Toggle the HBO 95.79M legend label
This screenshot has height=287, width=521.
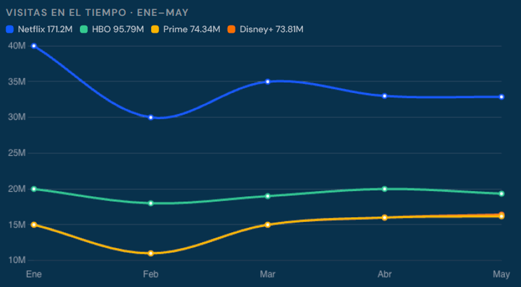coord(118,29)
